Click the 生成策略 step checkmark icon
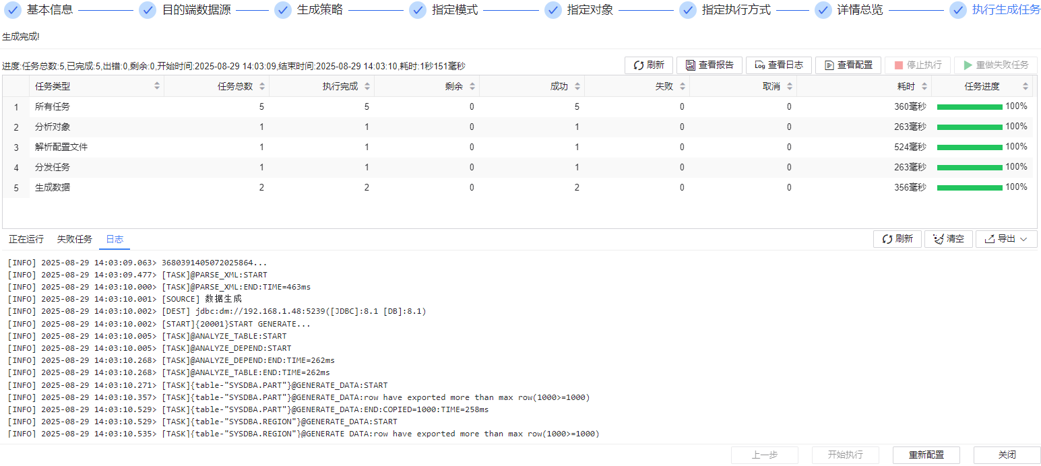Viewport: 1041px width, 466px height. [283, 10]
